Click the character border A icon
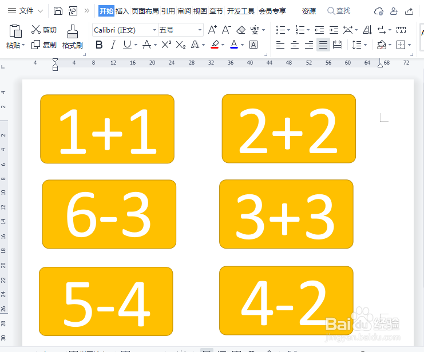424x352 pixels. point(253,45)
